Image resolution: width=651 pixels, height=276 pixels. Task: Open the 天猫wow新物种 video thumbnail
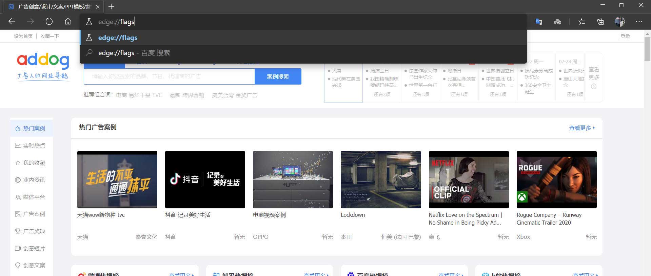(x=117, y=180)
